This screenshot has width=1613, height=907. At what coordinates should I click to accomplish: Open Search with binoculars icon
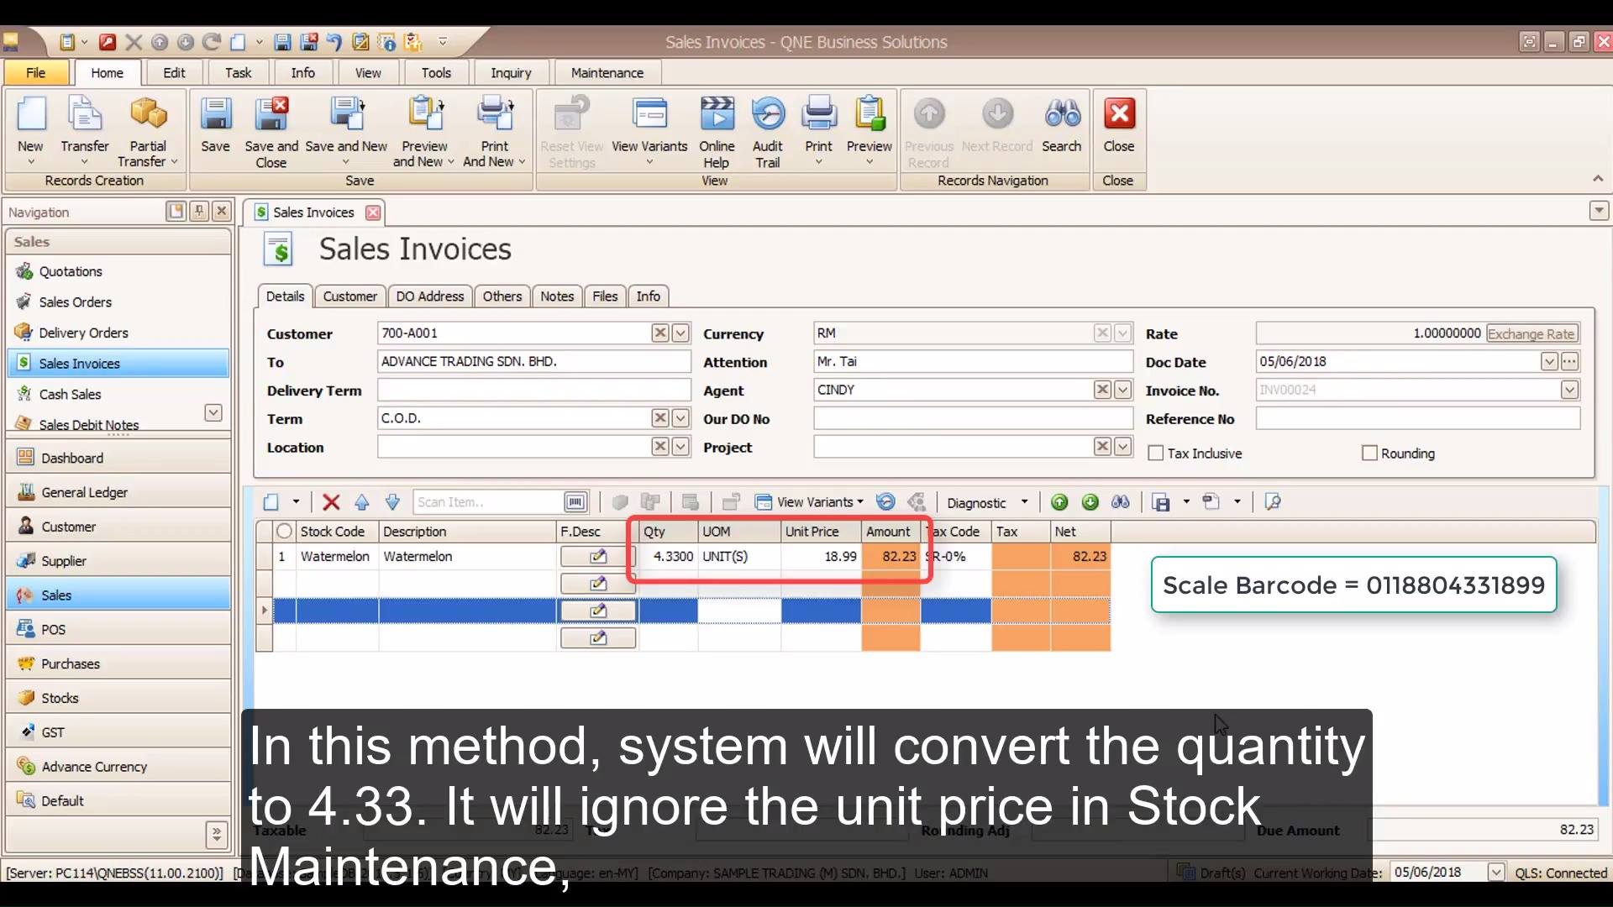1062,114
